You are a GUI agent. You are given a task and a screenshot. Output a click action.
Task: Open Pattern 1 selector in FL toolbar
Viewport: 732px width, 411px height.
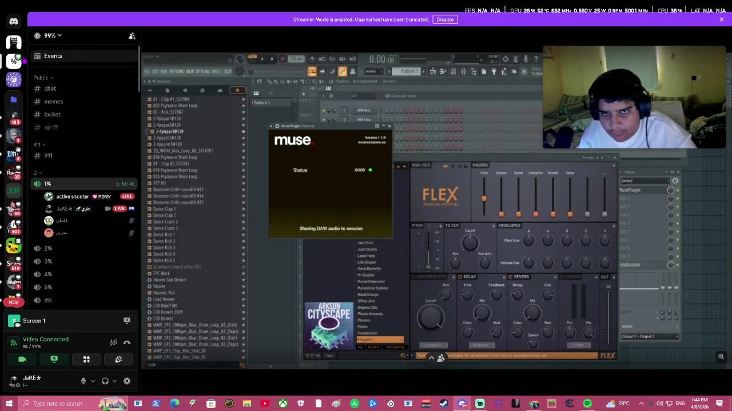coord(409,71)
